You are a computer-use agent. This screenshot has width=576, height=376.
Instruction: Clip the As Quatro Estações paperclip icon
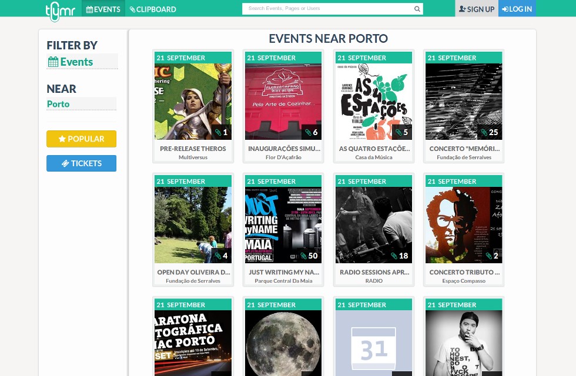click(399, 132)
